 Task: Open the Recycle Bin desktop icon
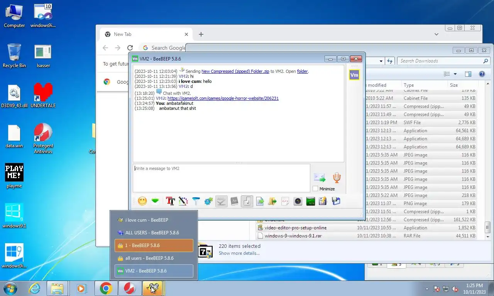pyautogui.click(x=14, y=55)
